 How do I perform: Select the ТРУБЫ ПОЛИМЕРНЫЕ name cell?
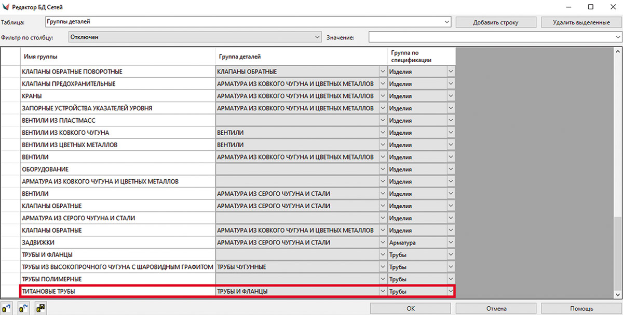click(x=118, y=279)
